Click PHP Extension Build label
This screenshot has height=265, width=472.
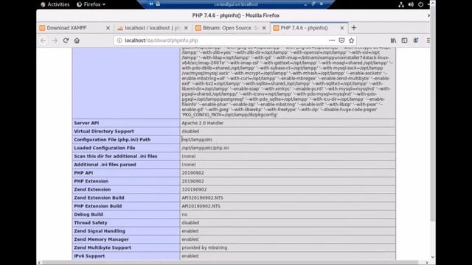point(98,206)
